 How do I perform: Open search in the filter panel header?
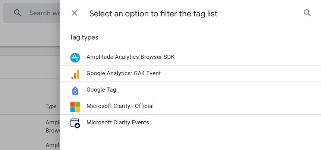(307, 13)
